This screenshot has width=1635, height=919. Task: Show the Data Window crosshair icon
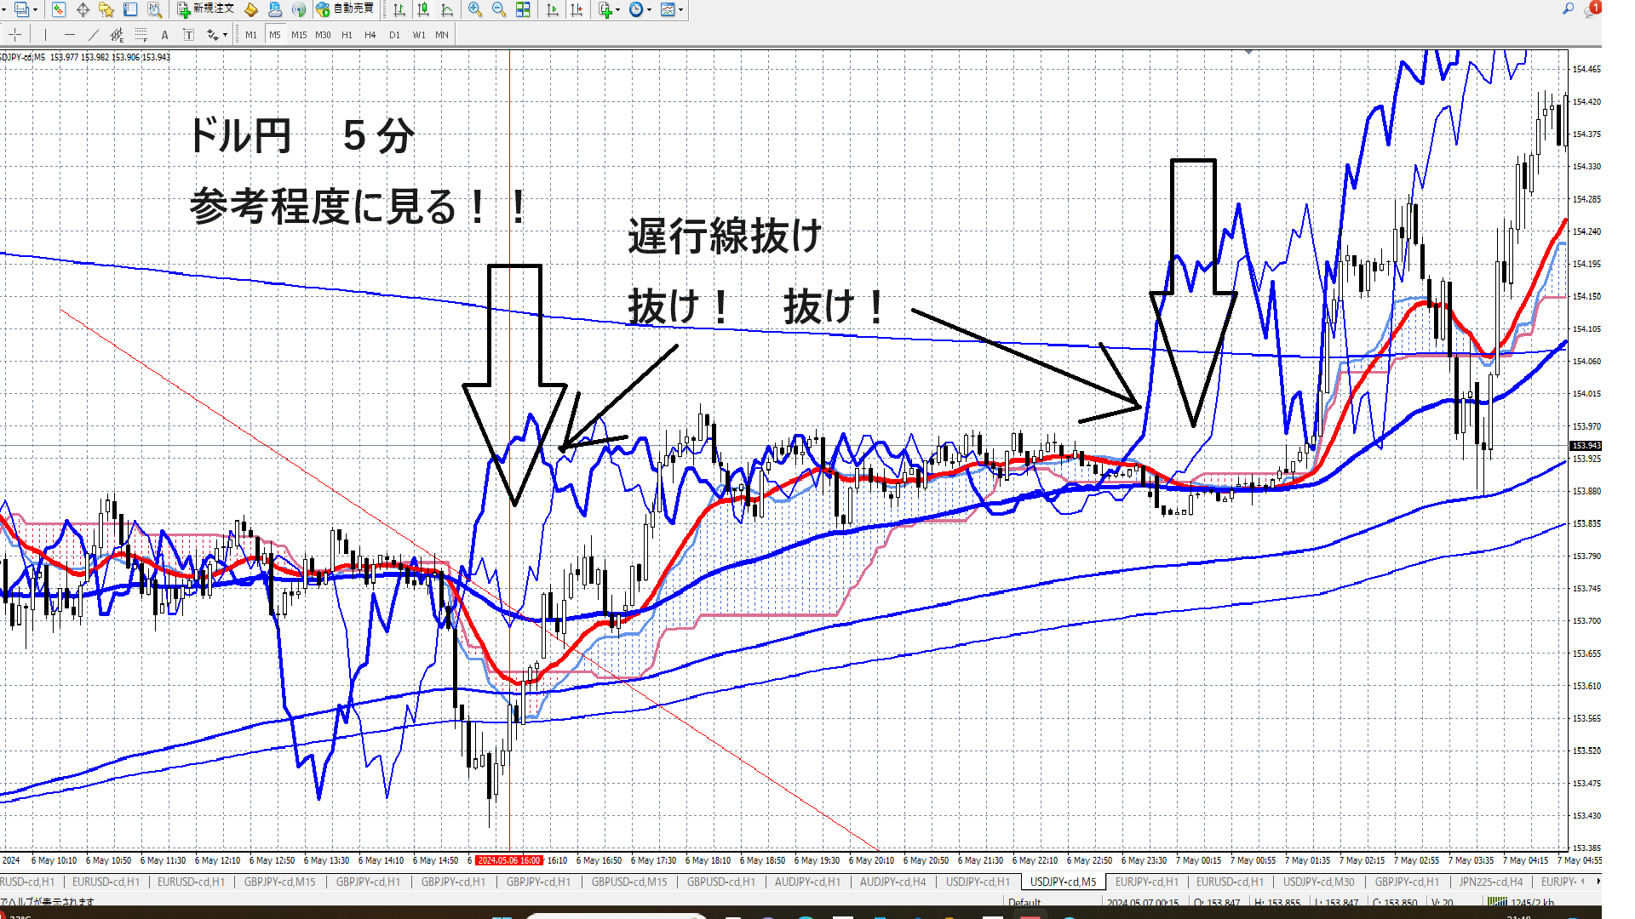pyautogui.click(x=83, y=9)
